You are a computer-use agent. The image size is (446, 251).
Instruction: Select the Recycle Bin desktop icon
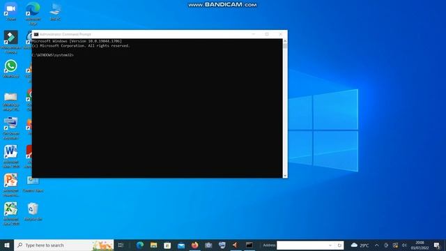(33, 212)
